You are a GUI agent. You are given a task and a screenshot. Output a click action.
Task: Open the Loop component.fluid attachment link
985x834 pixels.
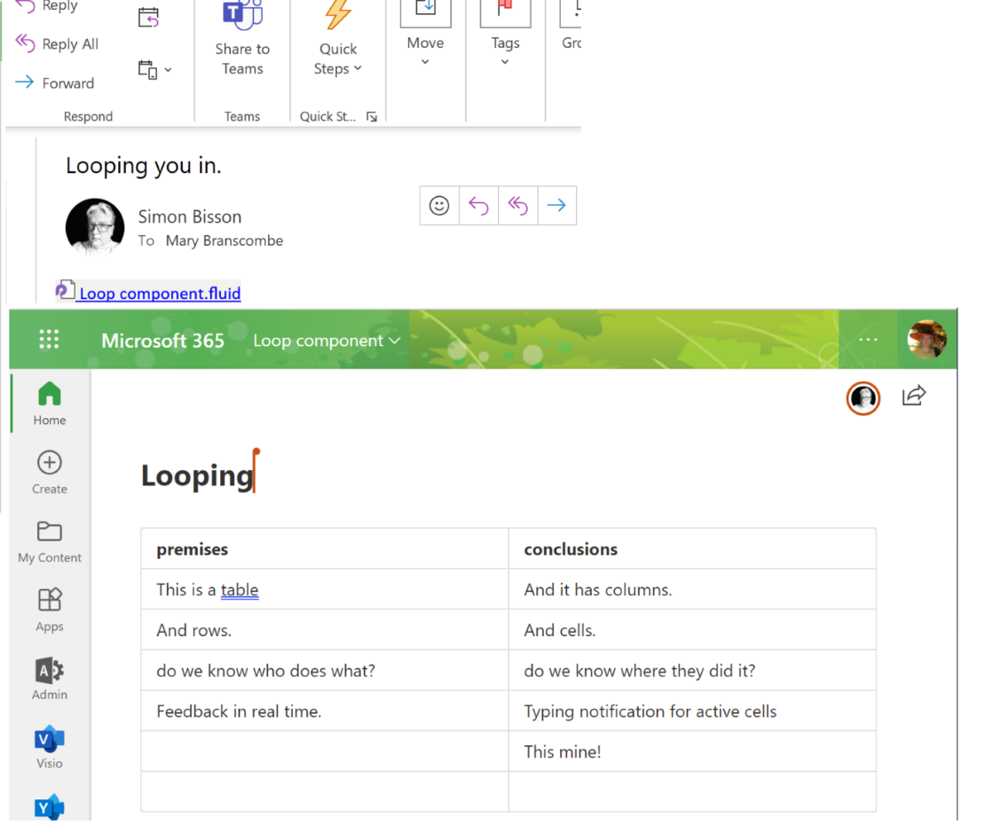pyautogui.click(x=159, y=293)
